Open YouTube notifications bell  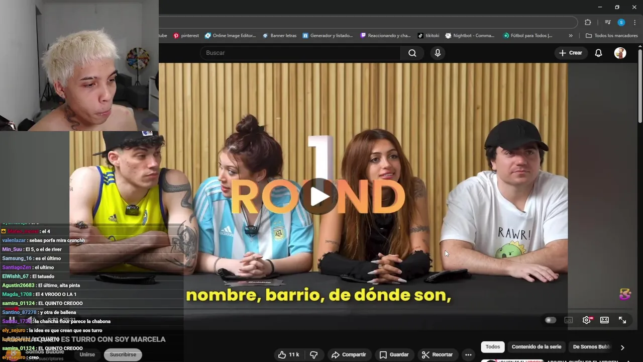[598, 53]
